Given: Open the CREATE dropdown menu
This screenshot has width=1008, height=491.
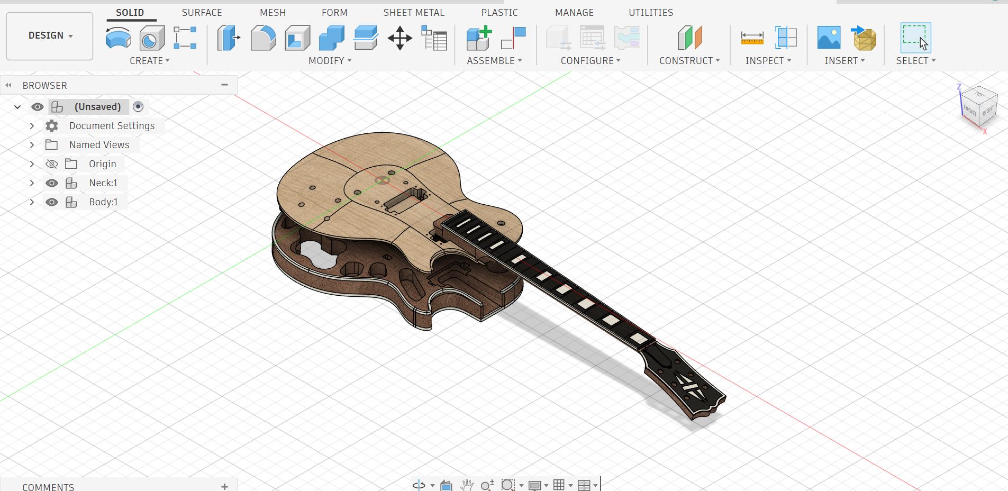Looking at the screenshot, I should click(150, 61).
